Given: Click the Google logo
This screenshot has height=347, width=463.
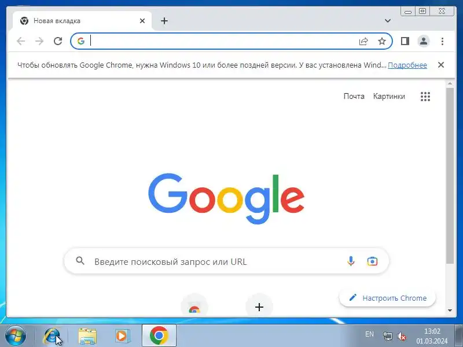Looking at the screenshot, I should click(x=226, y=198).
